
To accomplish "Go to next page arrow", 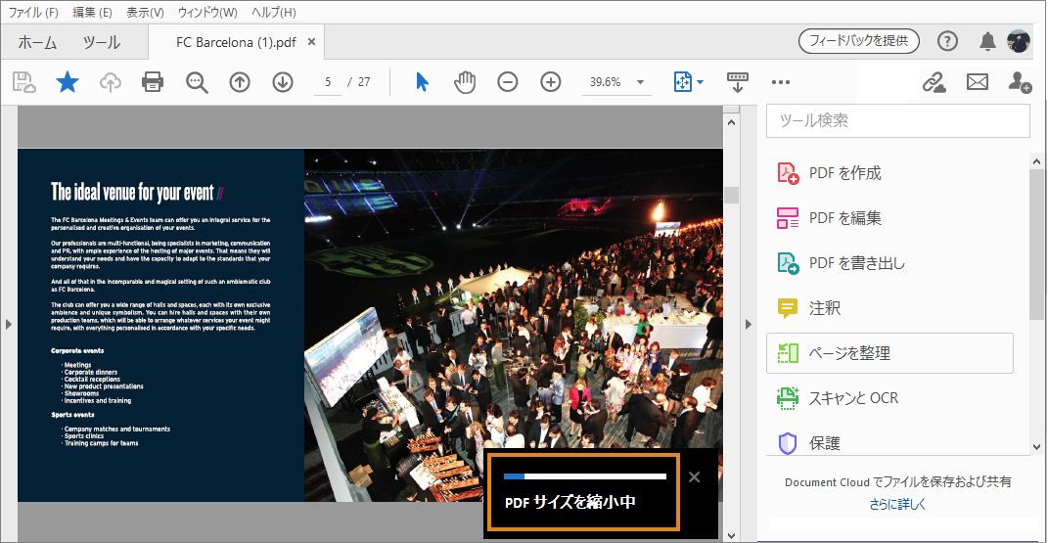I will point(283,82).
